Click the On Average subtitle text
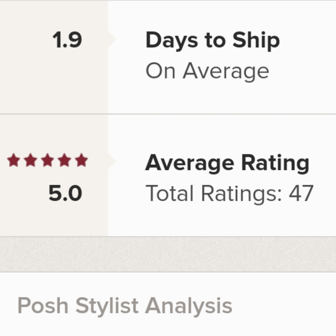 click(x=207, y=72)
